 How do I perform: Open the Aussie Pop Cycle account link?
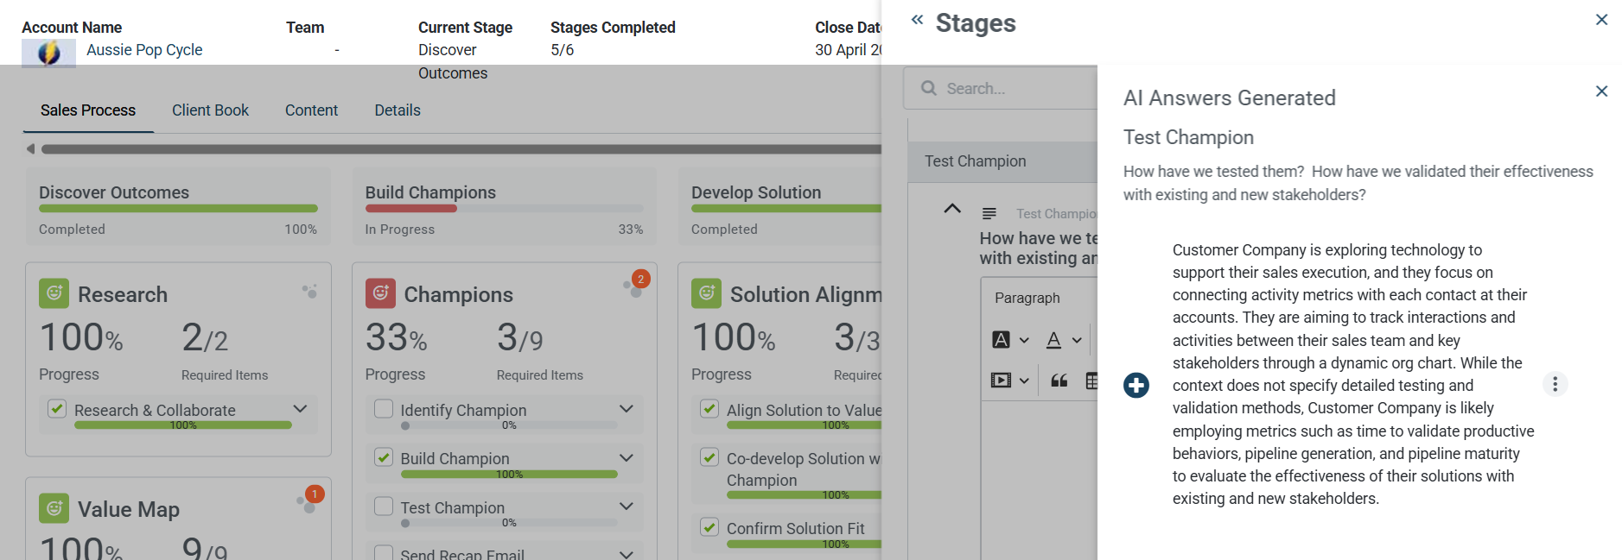144,50
